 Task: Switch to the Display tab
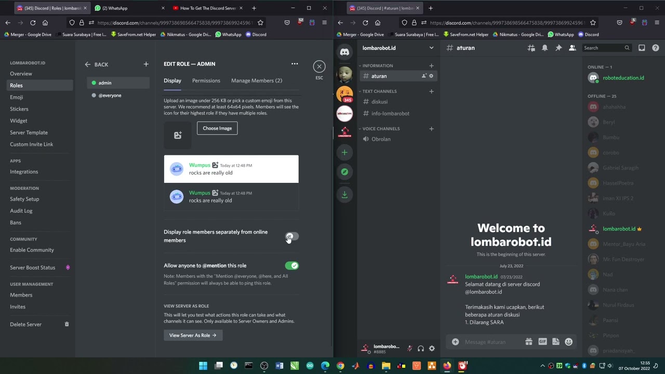tap(172, 81)
